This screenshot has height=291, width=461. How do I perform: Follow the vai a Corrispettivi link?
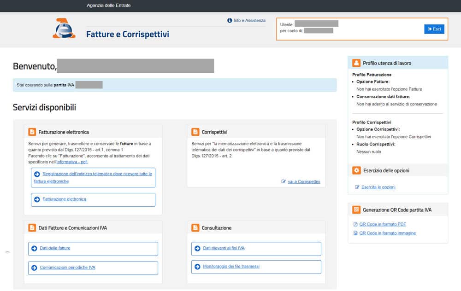point(303,182)
